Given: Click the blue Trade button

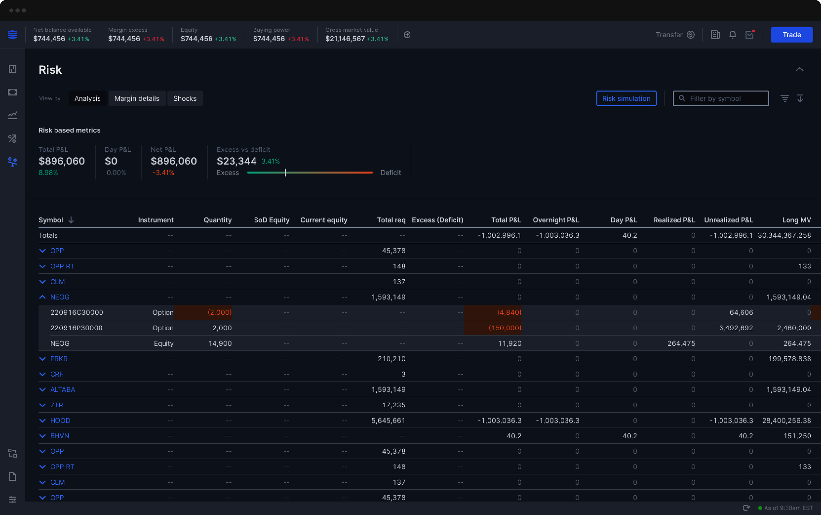Looking at the screenshot, I should [791, 35].
